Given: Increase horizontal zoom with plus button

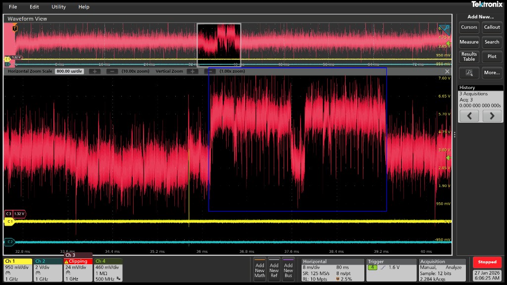Looking at the screenshot, I should (95, 71).
